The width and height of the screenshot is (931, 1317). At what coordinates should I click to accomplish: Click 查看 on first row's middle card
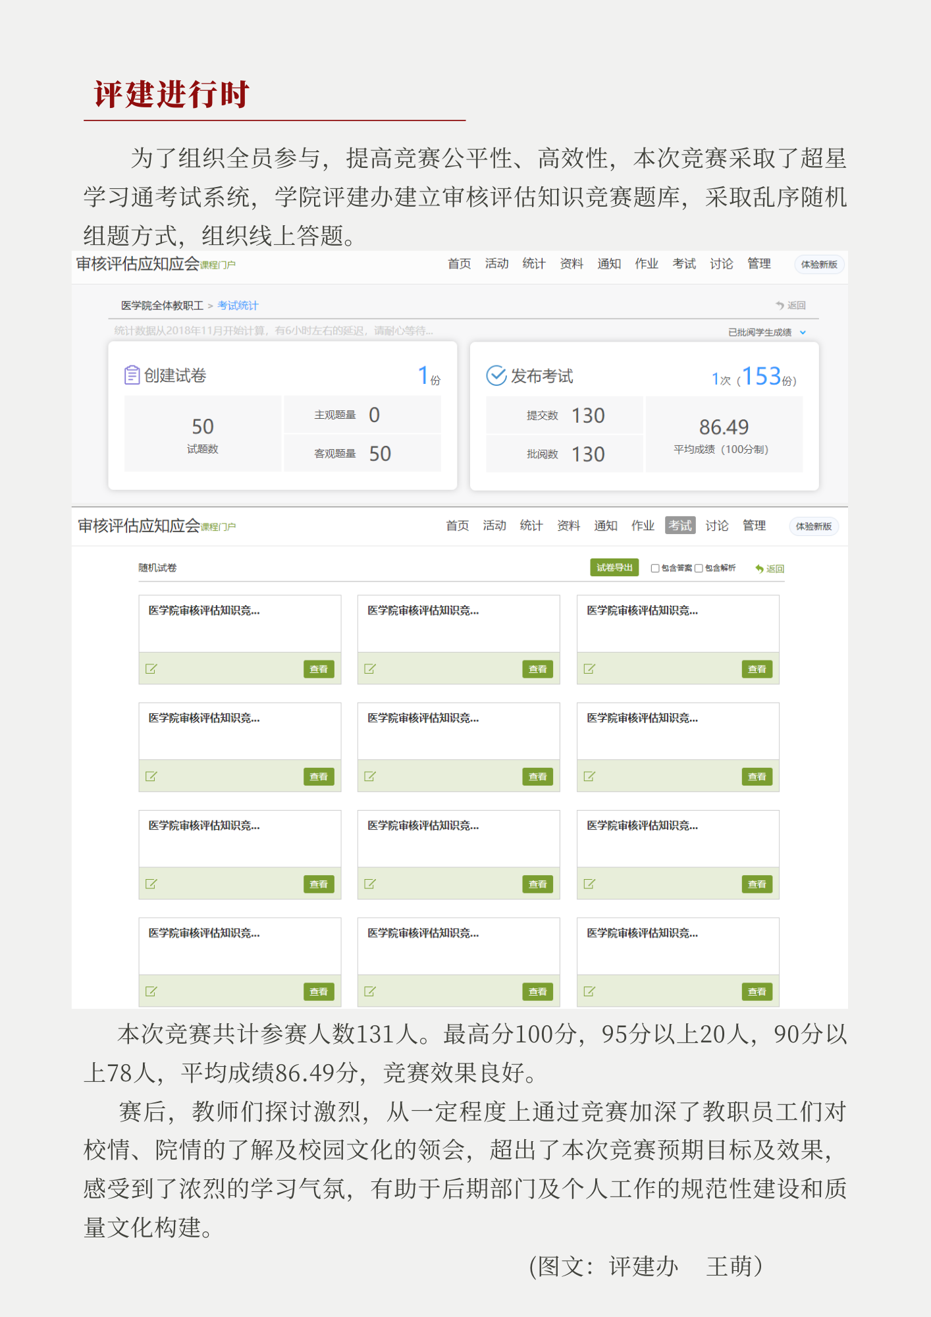(538, 669)
